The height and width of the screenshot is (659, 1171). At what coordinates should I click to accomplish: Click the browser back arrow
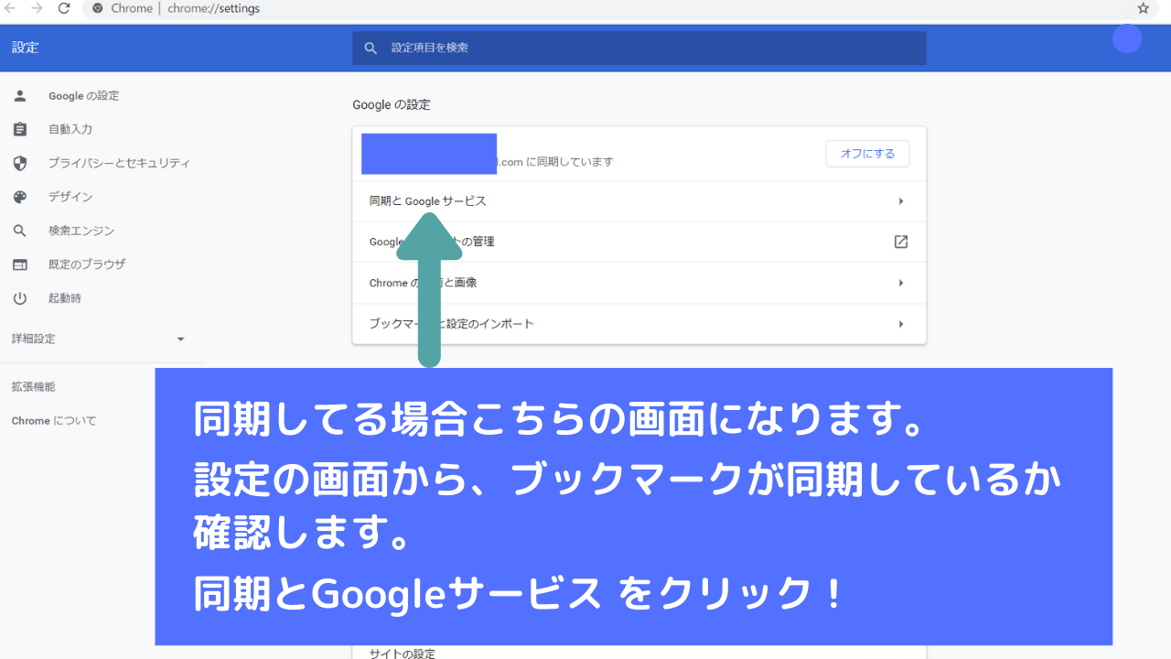tap(10, 8)
